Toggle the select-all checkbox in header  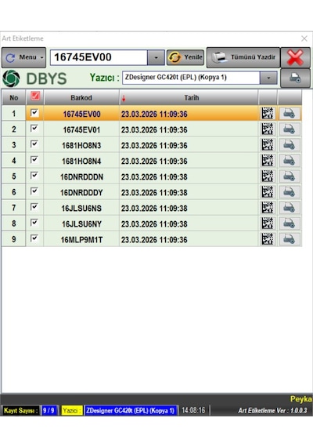(x=35, y=96)
